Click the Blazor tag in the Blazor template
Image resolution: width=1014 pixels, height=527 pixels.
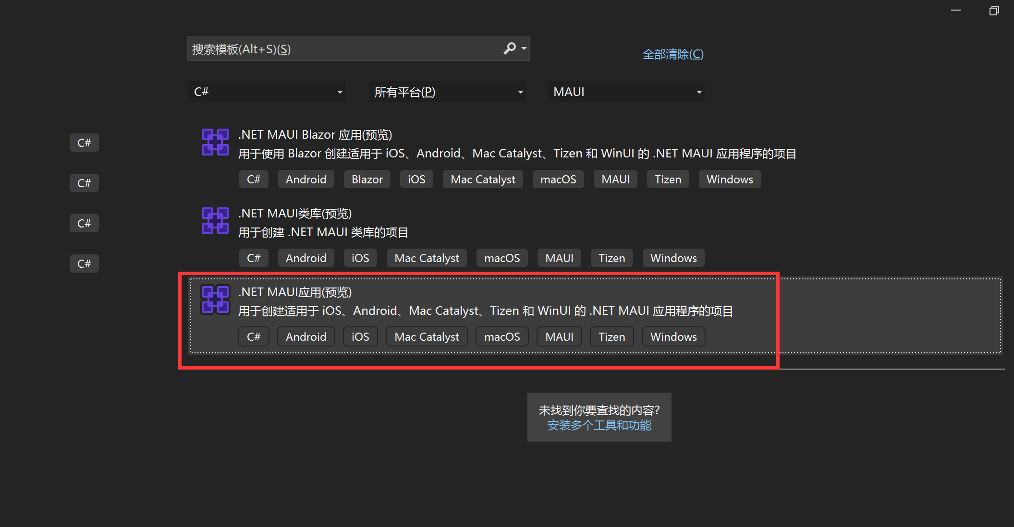point(367,180)
